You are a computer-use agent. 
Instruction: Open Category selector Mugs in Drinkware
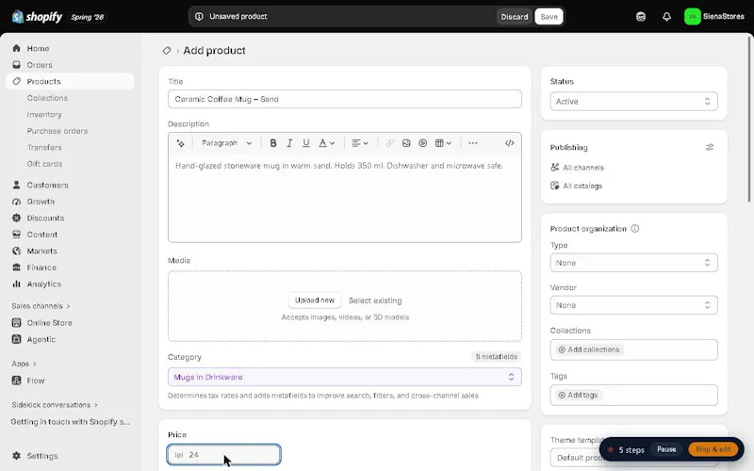pos(344,378)
